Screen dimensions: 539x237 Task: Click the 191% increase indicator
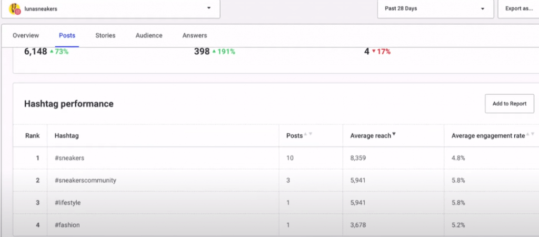(x=224, y=52)
